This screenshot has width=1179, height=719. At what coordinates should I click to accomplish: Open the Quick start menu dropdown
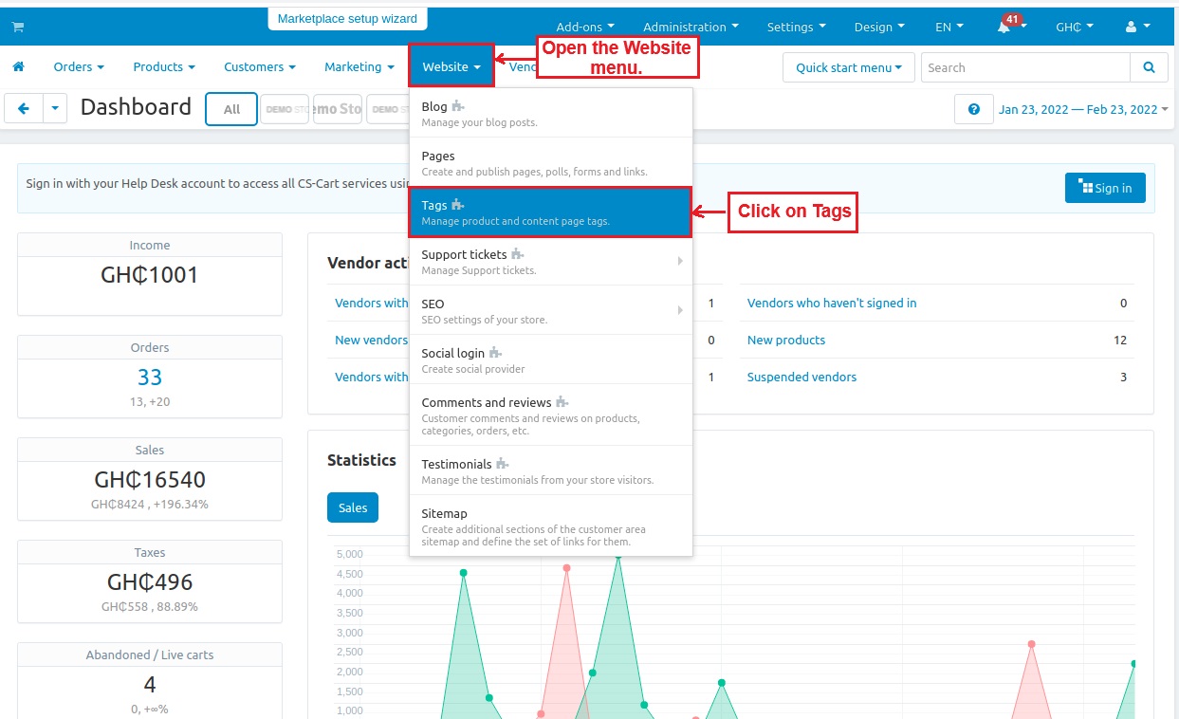pyautogui.click(x=848, y=67)
